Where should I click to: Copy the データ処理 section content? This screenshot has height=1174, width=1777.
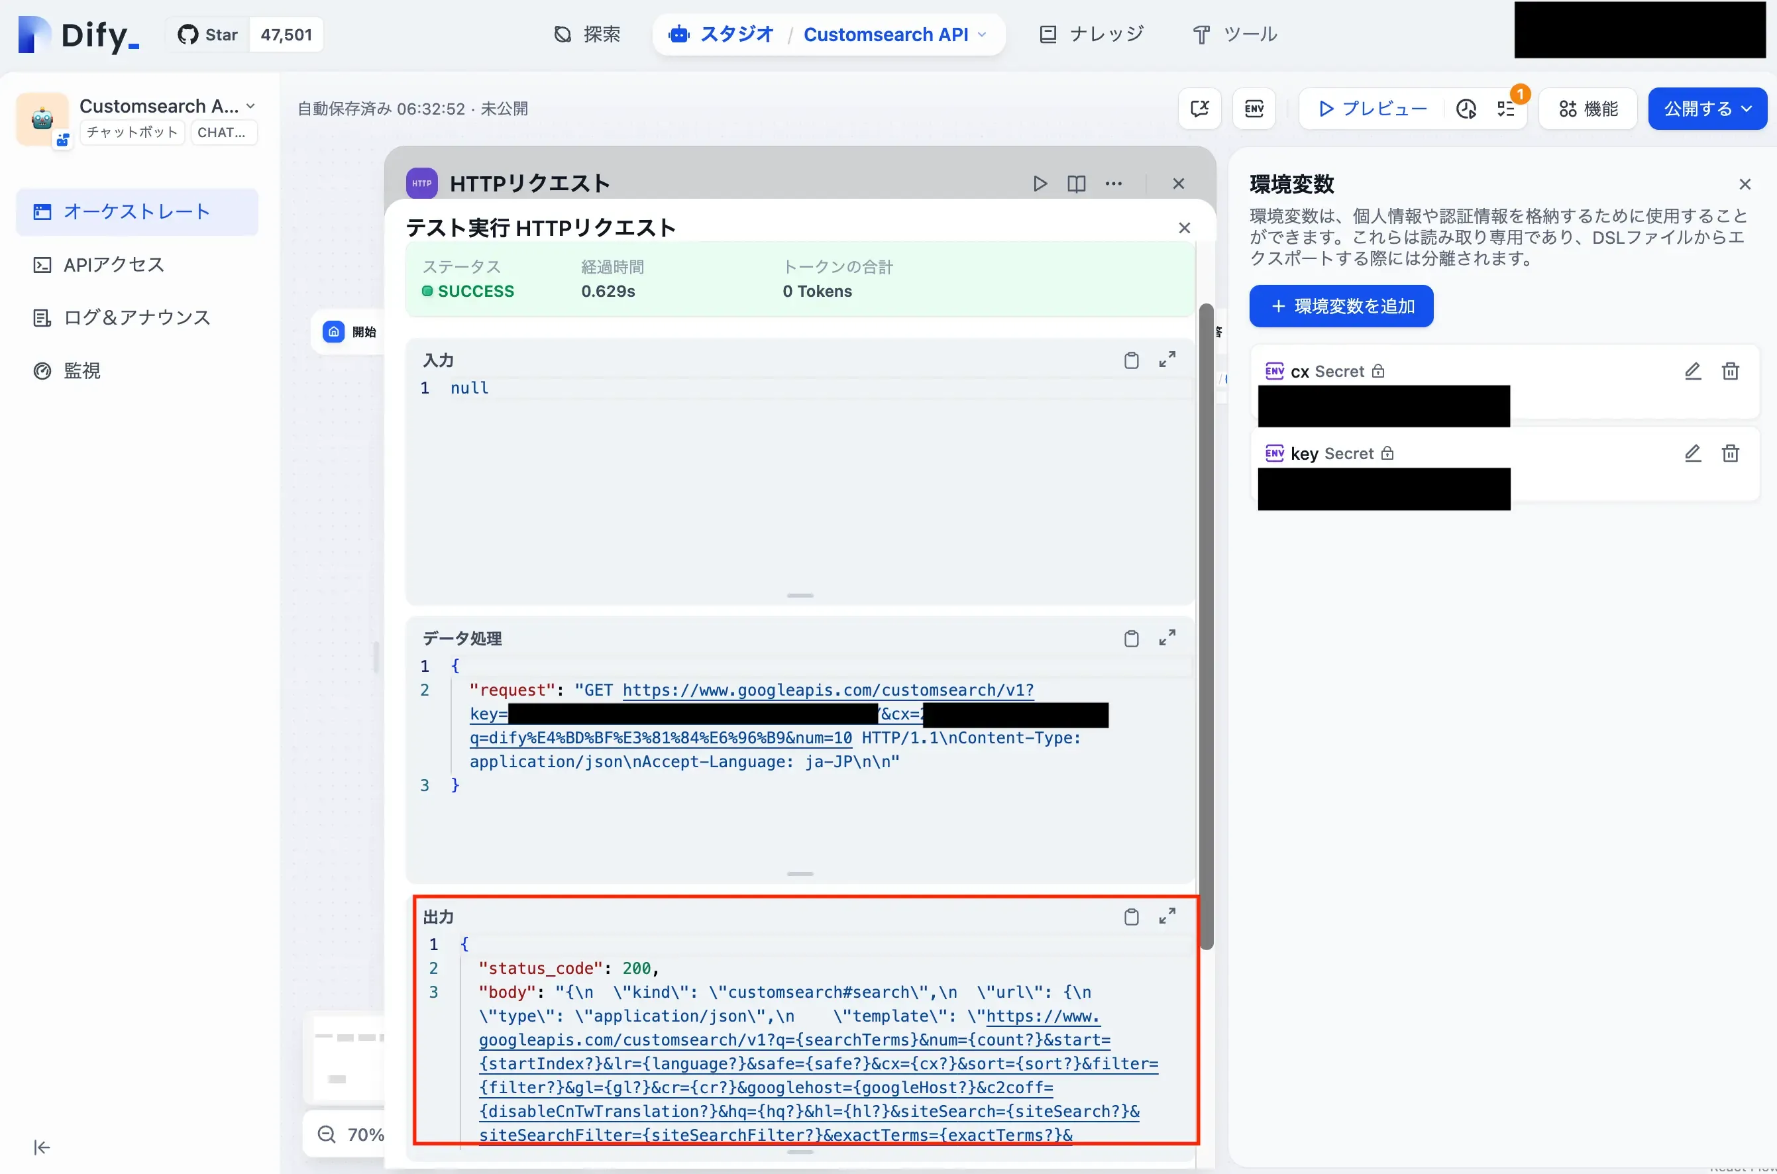(1132, 638)
